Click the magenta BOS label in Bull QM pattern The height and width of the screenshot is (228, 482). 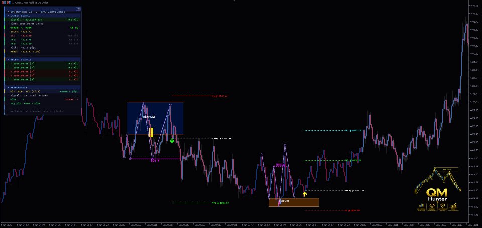(280, 165)
